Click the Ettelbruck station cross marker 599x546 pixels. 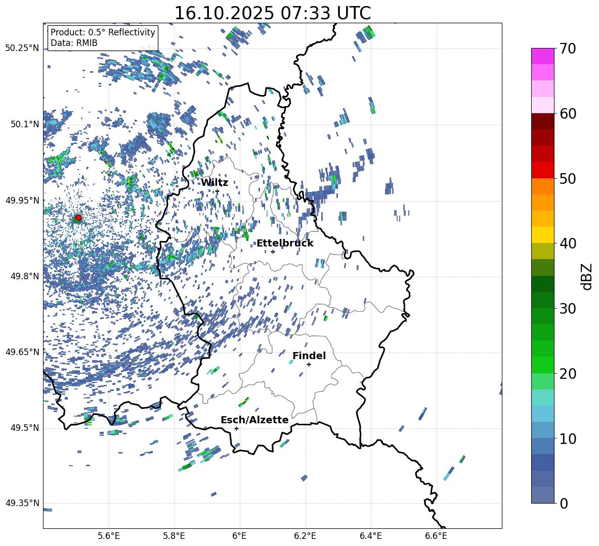click(x=273, y=252)
